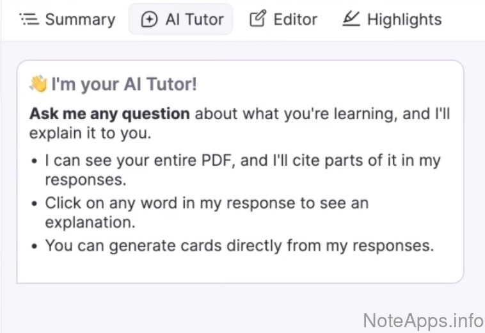This screenshot has height=333, width=485.
Task: Click the NoteApps.info watermark
Action: pyautogui.click(x=423, y=319)
